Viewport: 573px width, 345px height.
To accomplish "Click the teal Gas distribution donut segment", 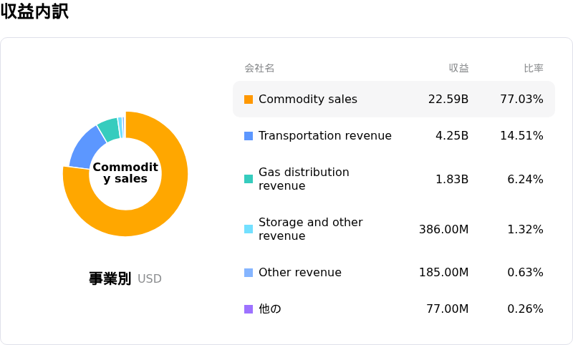I will pyautogui.click(x=110, y=129).
